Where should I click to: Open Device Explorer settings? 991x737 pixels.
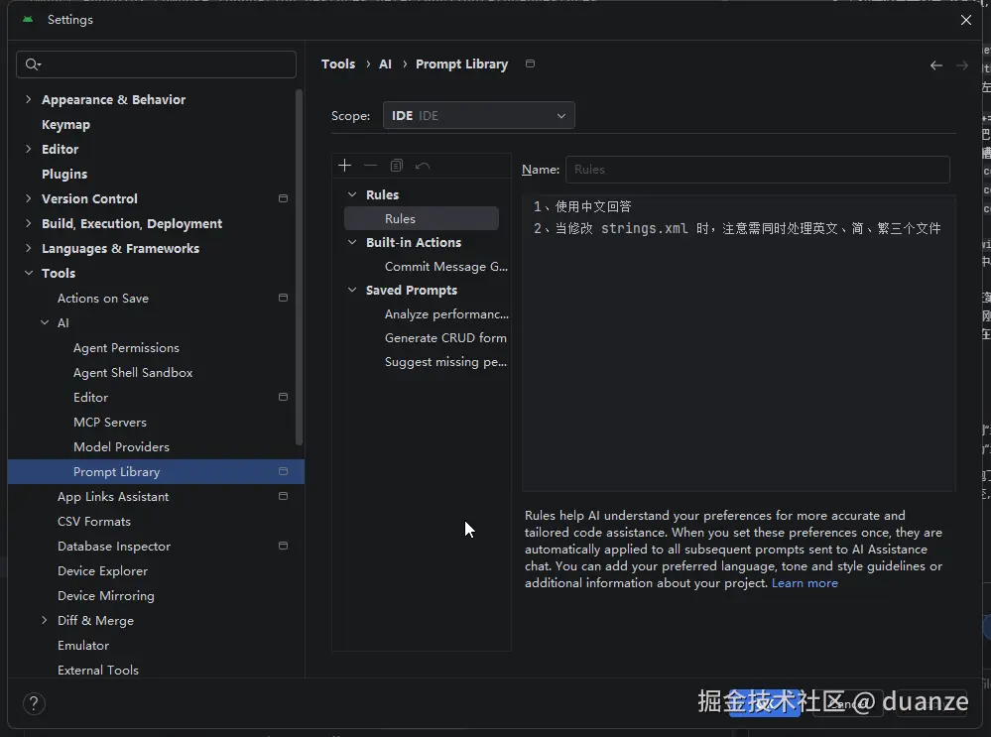[102, 570]
